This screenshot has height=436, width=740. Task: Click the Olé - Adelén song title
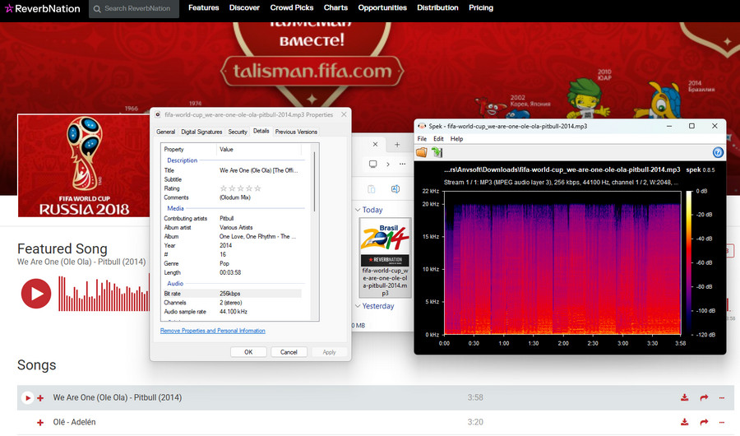click(74, 422)
